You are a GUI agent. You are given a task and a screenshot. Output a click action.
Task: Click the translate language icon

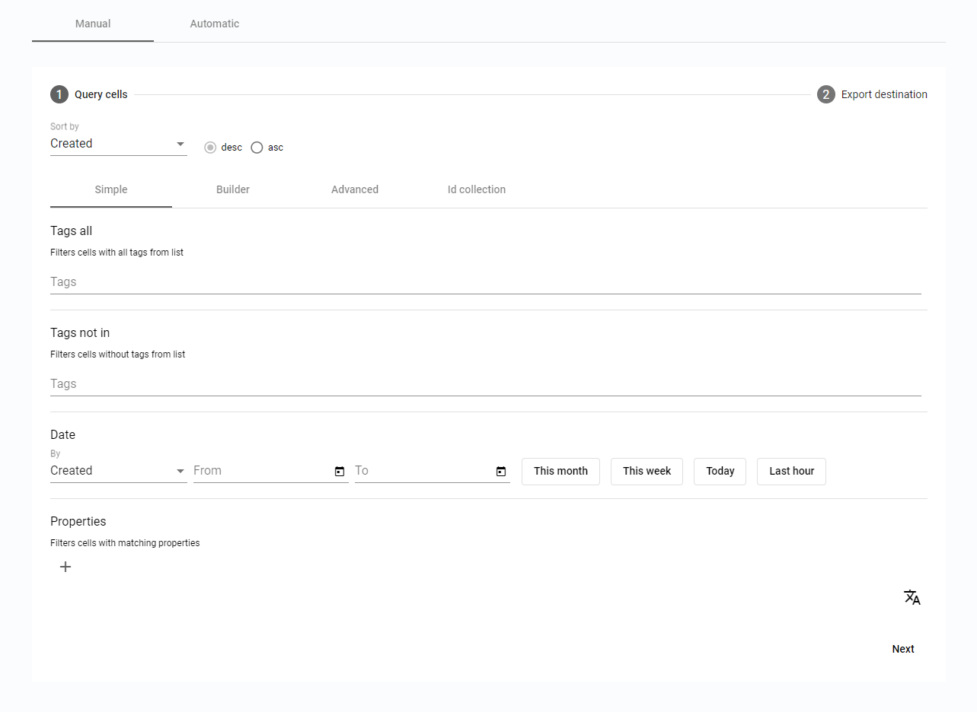click(912, 597)
